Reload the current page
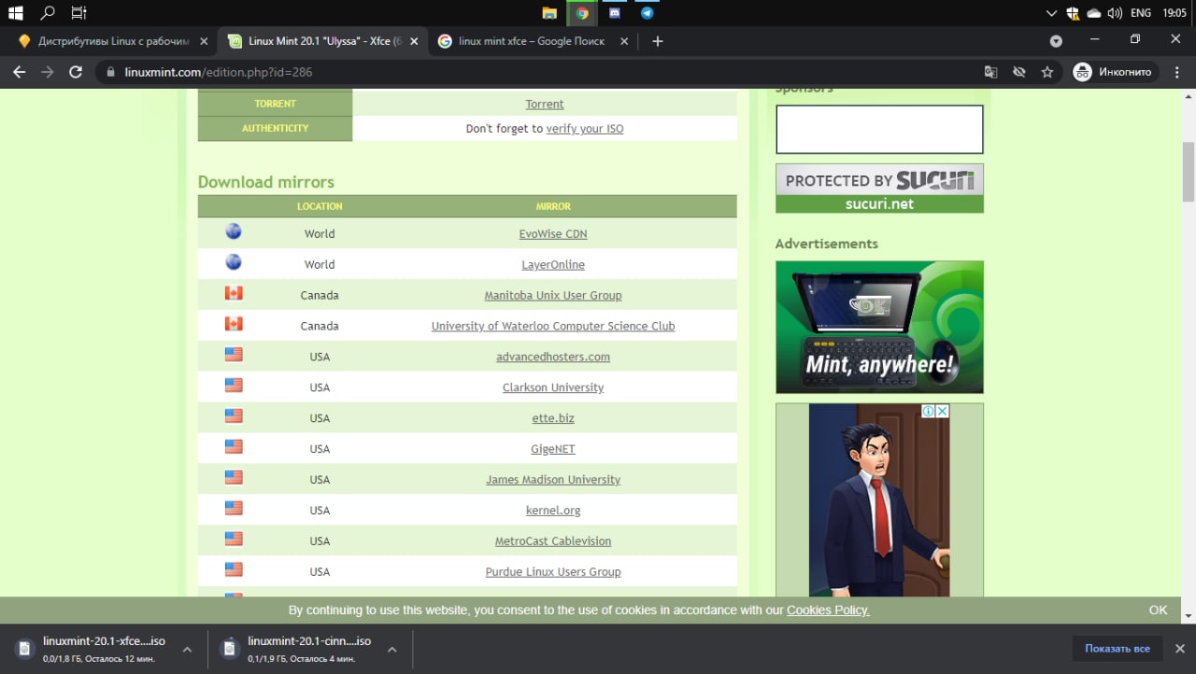Screen dimensions: 1196x674 pyautogui.click(x=76, y=72)
